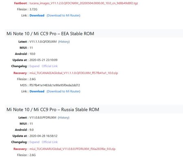Viewport: 183px width, 157px height.
Task: Open the tucana_images Fastboot tgz file link
Action: click(x=84, y=3)
